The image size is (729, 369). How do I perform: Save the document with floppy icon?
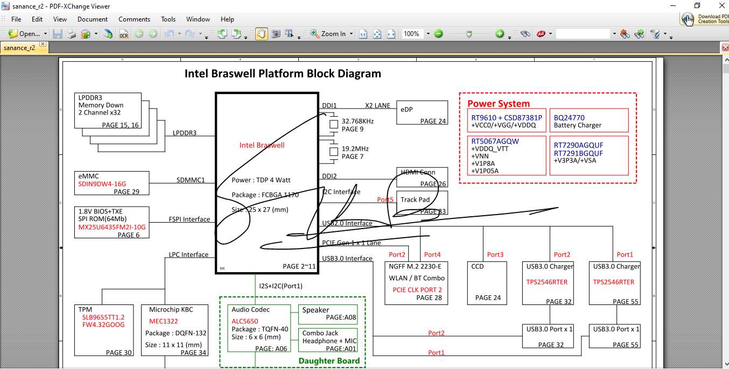coord(58,33)
